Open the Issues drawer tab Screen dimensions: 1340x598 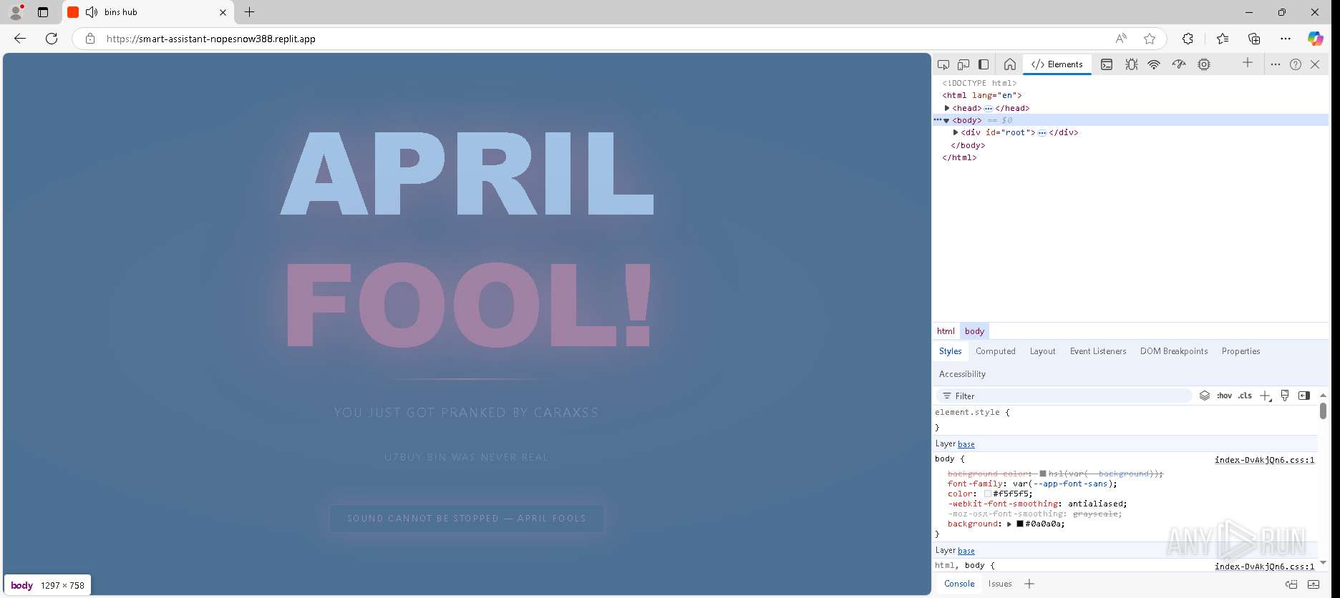coord(1000,584)
